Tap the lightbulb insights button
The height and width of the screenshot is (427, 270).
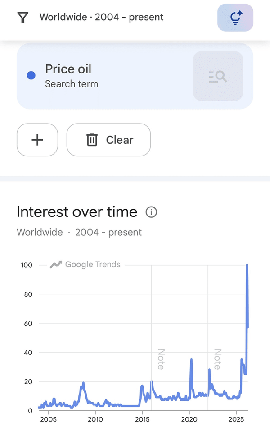pyautogui.click(x=235, y=18)
